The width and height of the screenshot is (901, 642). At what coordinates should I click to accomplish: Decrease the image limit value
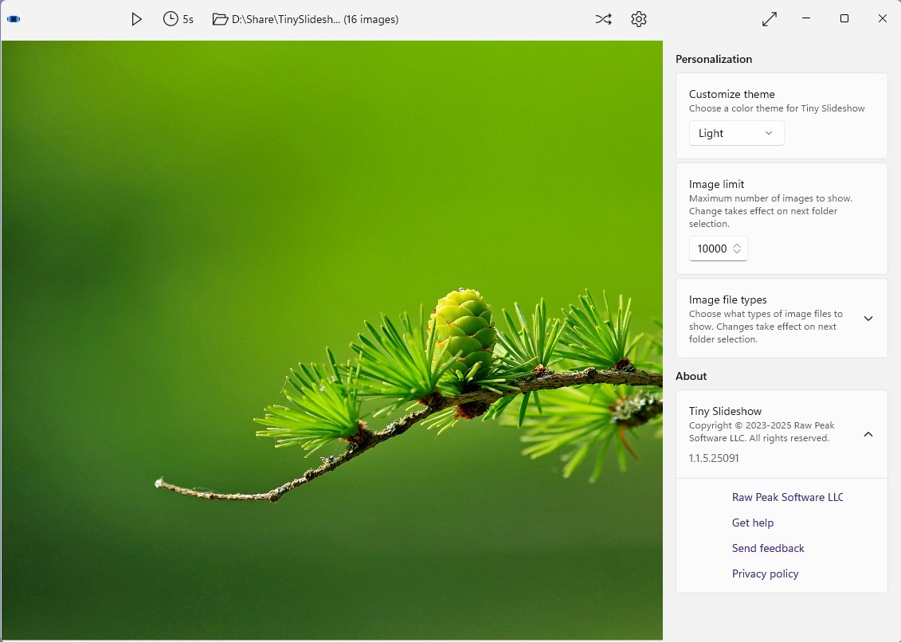click(x=738, y=252)
